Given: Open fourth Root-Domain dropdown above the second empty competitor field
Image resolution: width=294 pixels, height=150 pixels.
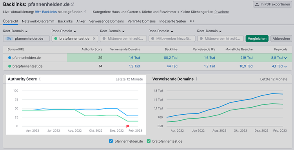Looking at the screenshot, I should coord(161,31).
